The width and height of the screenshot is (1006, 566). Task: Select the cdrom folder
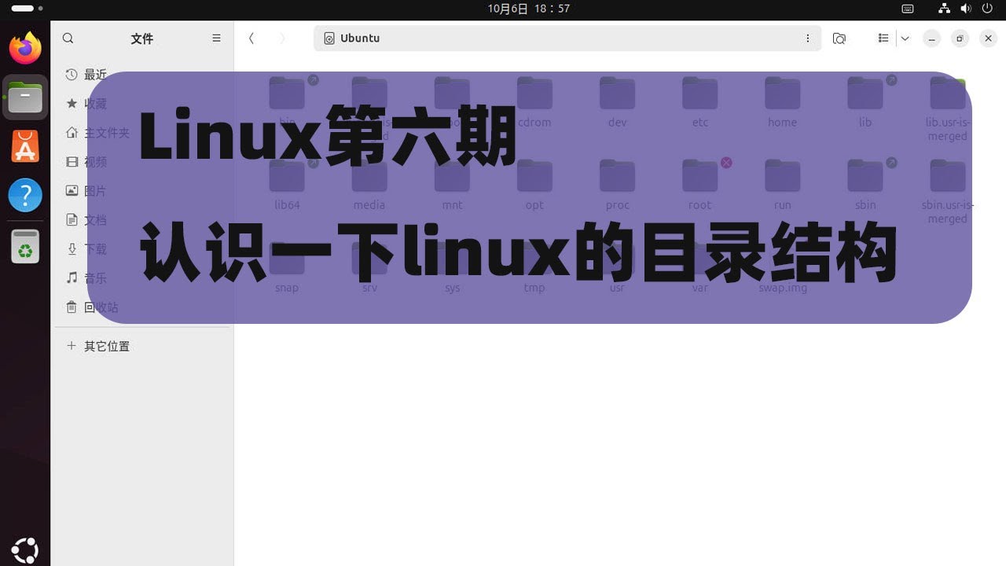tap(534, 103)
